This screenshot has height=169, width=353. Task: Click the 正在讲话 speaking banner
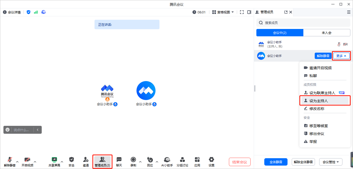click(127, 24)
